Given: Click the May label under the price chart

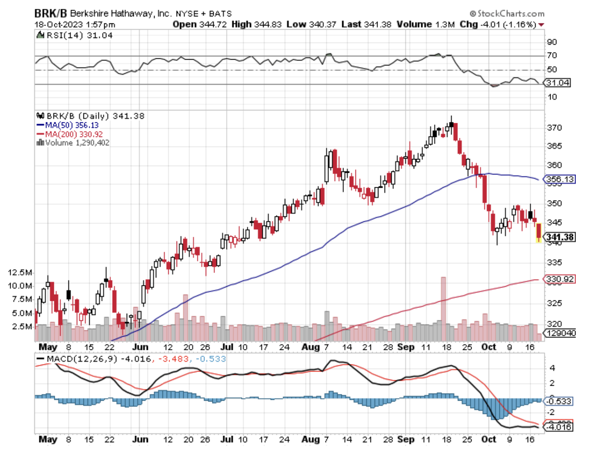Looking at the screenshot, I should click(x=48, y=347).
